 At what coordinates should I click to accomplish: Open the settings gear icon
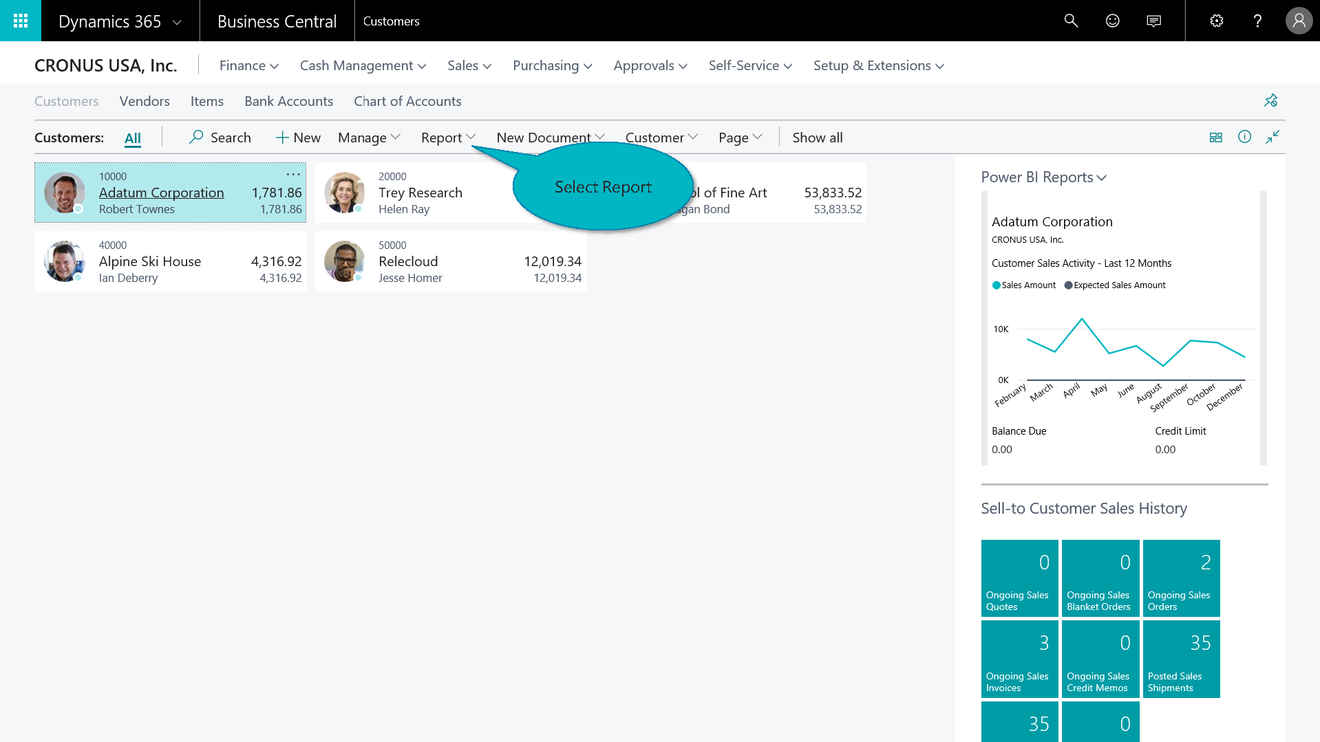click(1216, 21)
